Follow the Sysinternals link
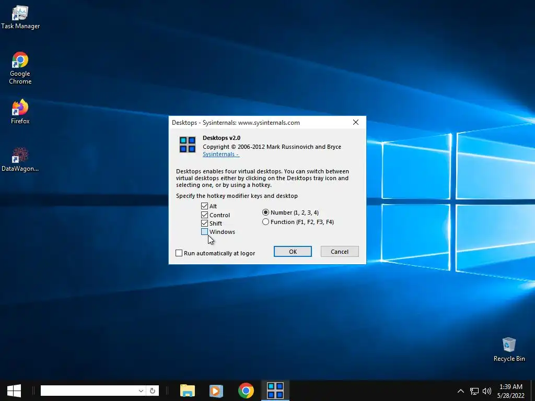 tap(221, 154)
